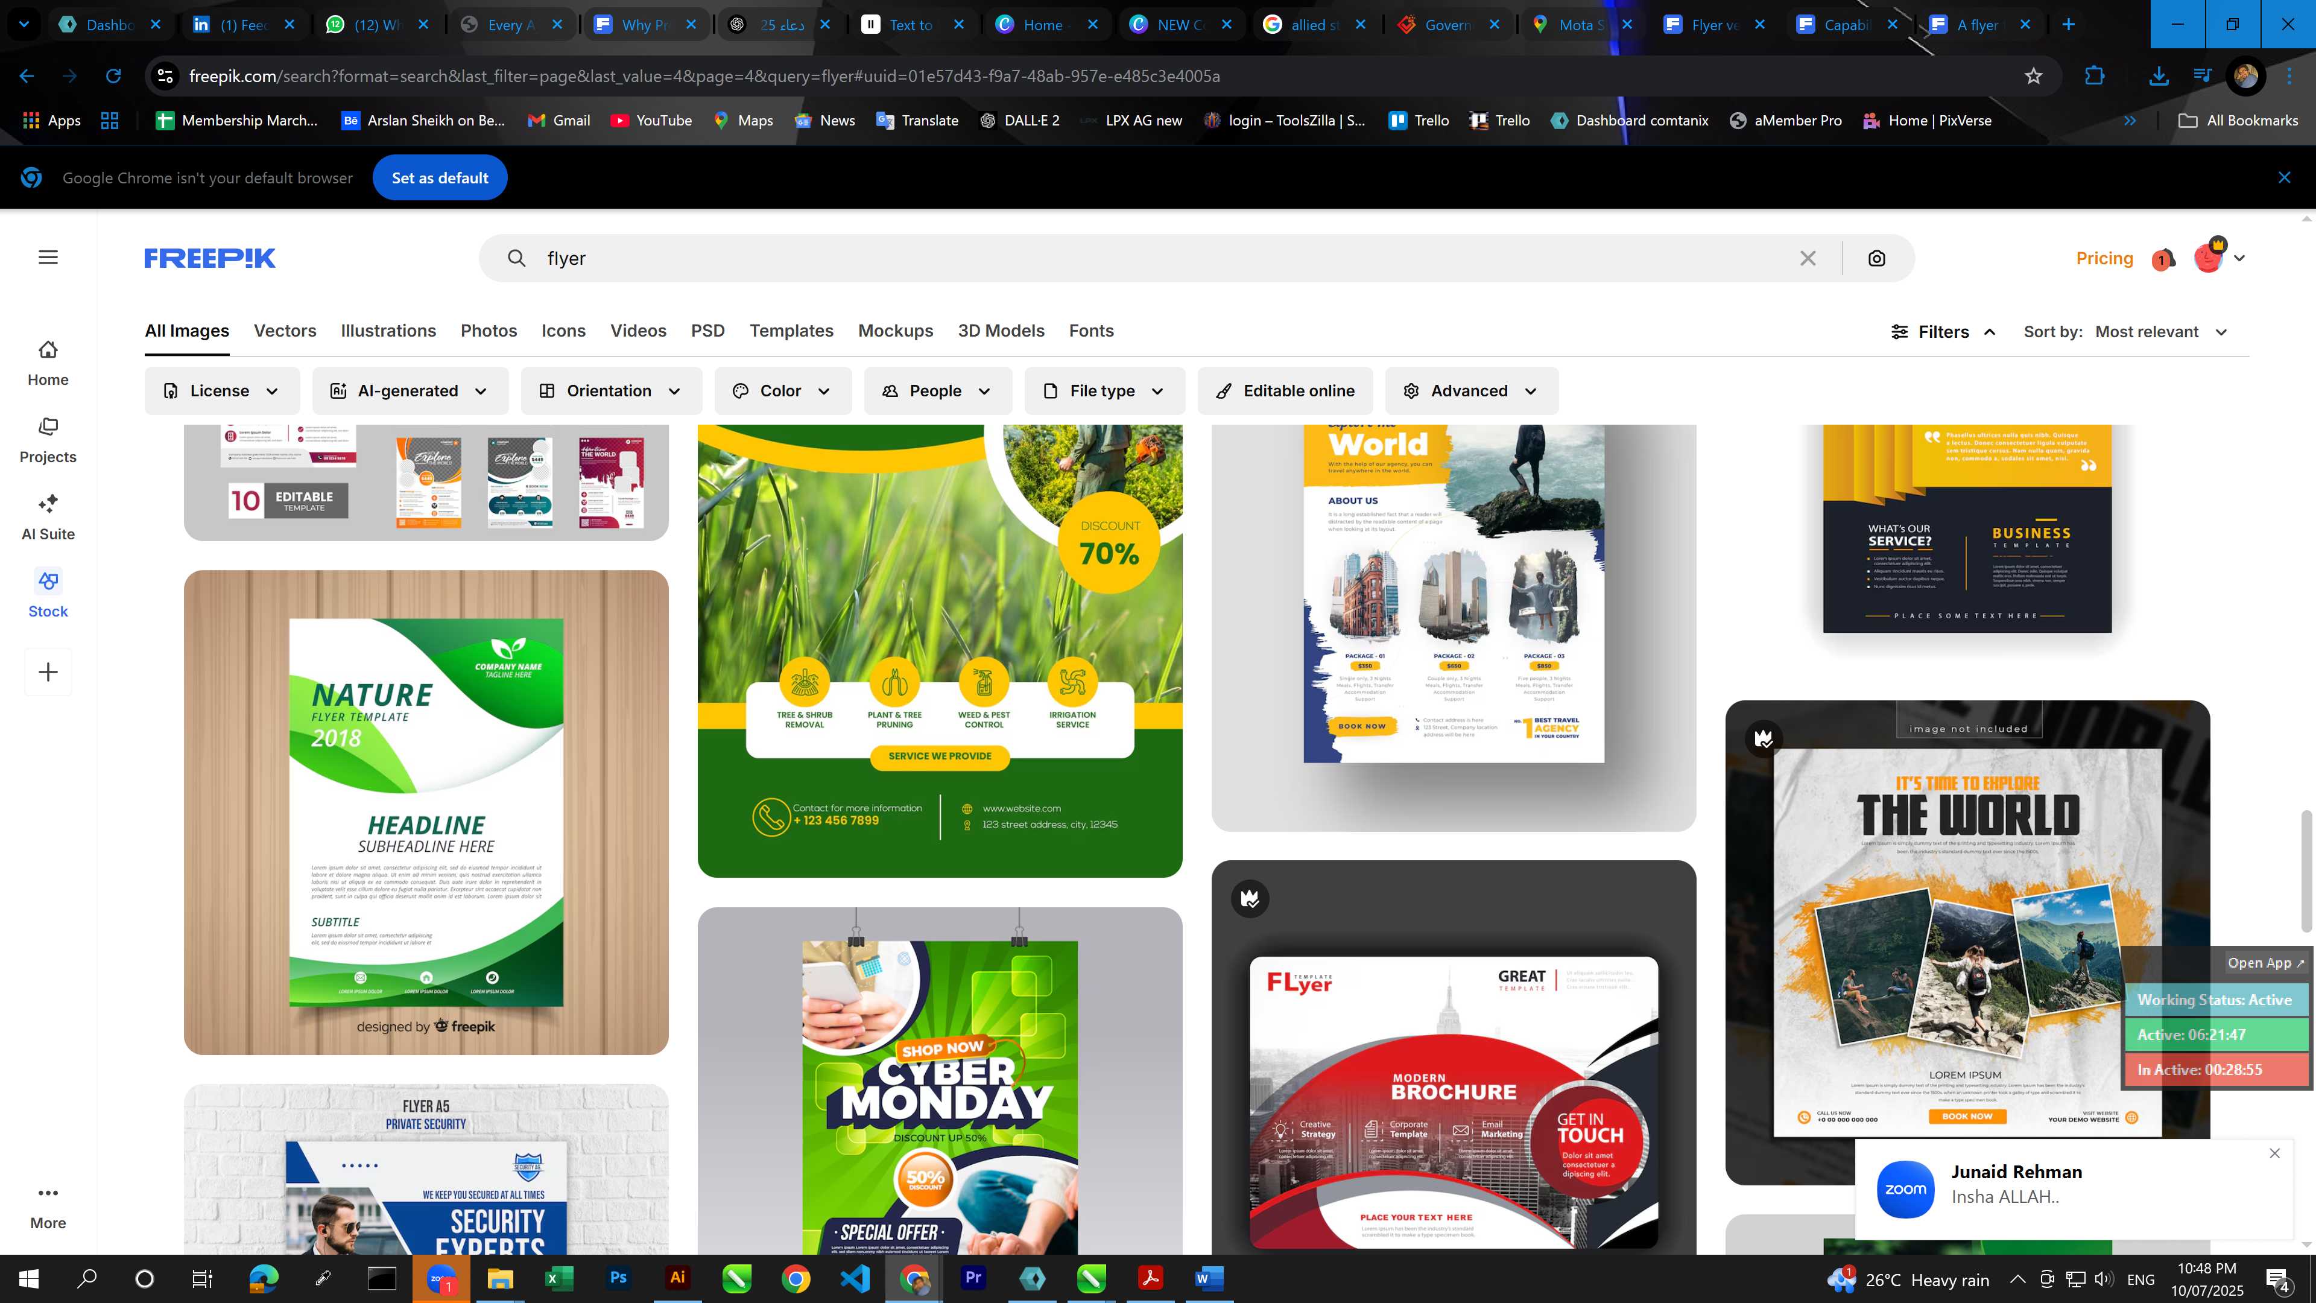Screen dimensions: 2316x1303
Task: Open Illustrator from the taskbar
Action: click(678, 1278)
